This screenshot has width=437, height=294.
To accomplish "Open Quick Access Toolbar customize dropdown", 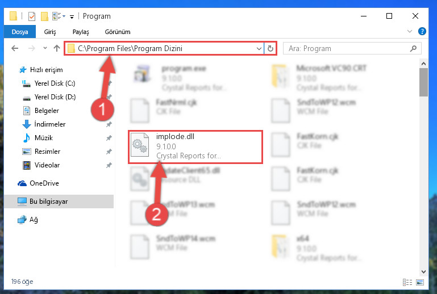I will tap(72, 16).
